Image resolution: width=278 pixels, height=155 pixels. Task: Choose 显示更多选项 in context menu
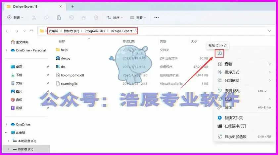244,137
